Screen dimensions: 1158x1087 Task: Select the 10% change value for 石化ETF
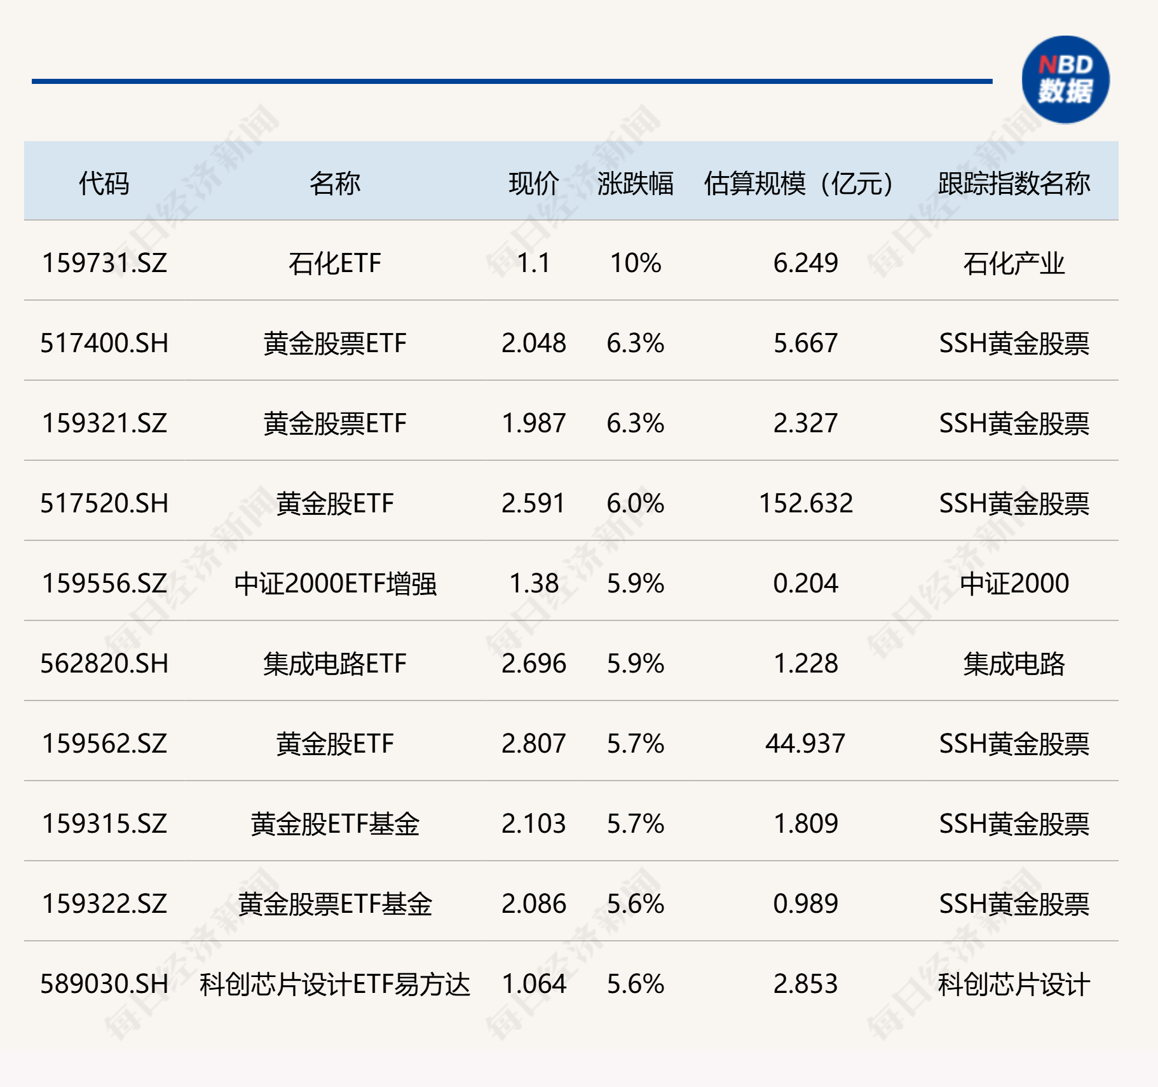(636, 263)
